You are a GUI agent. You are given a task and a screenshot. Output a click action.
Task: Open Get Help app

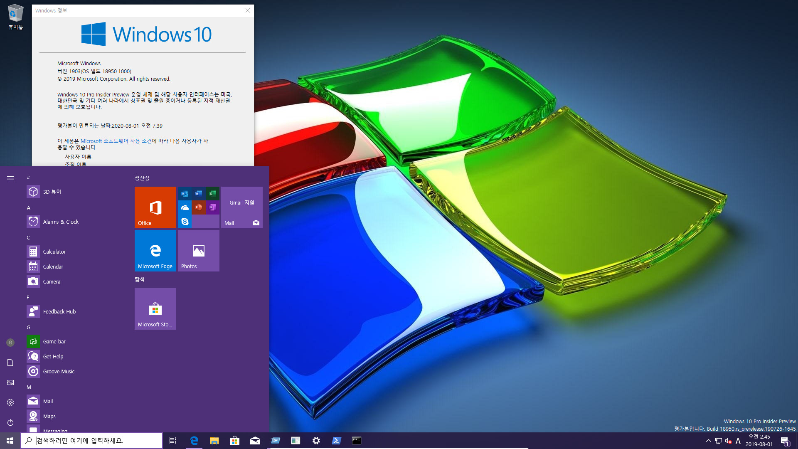click(x=75, y=356)
